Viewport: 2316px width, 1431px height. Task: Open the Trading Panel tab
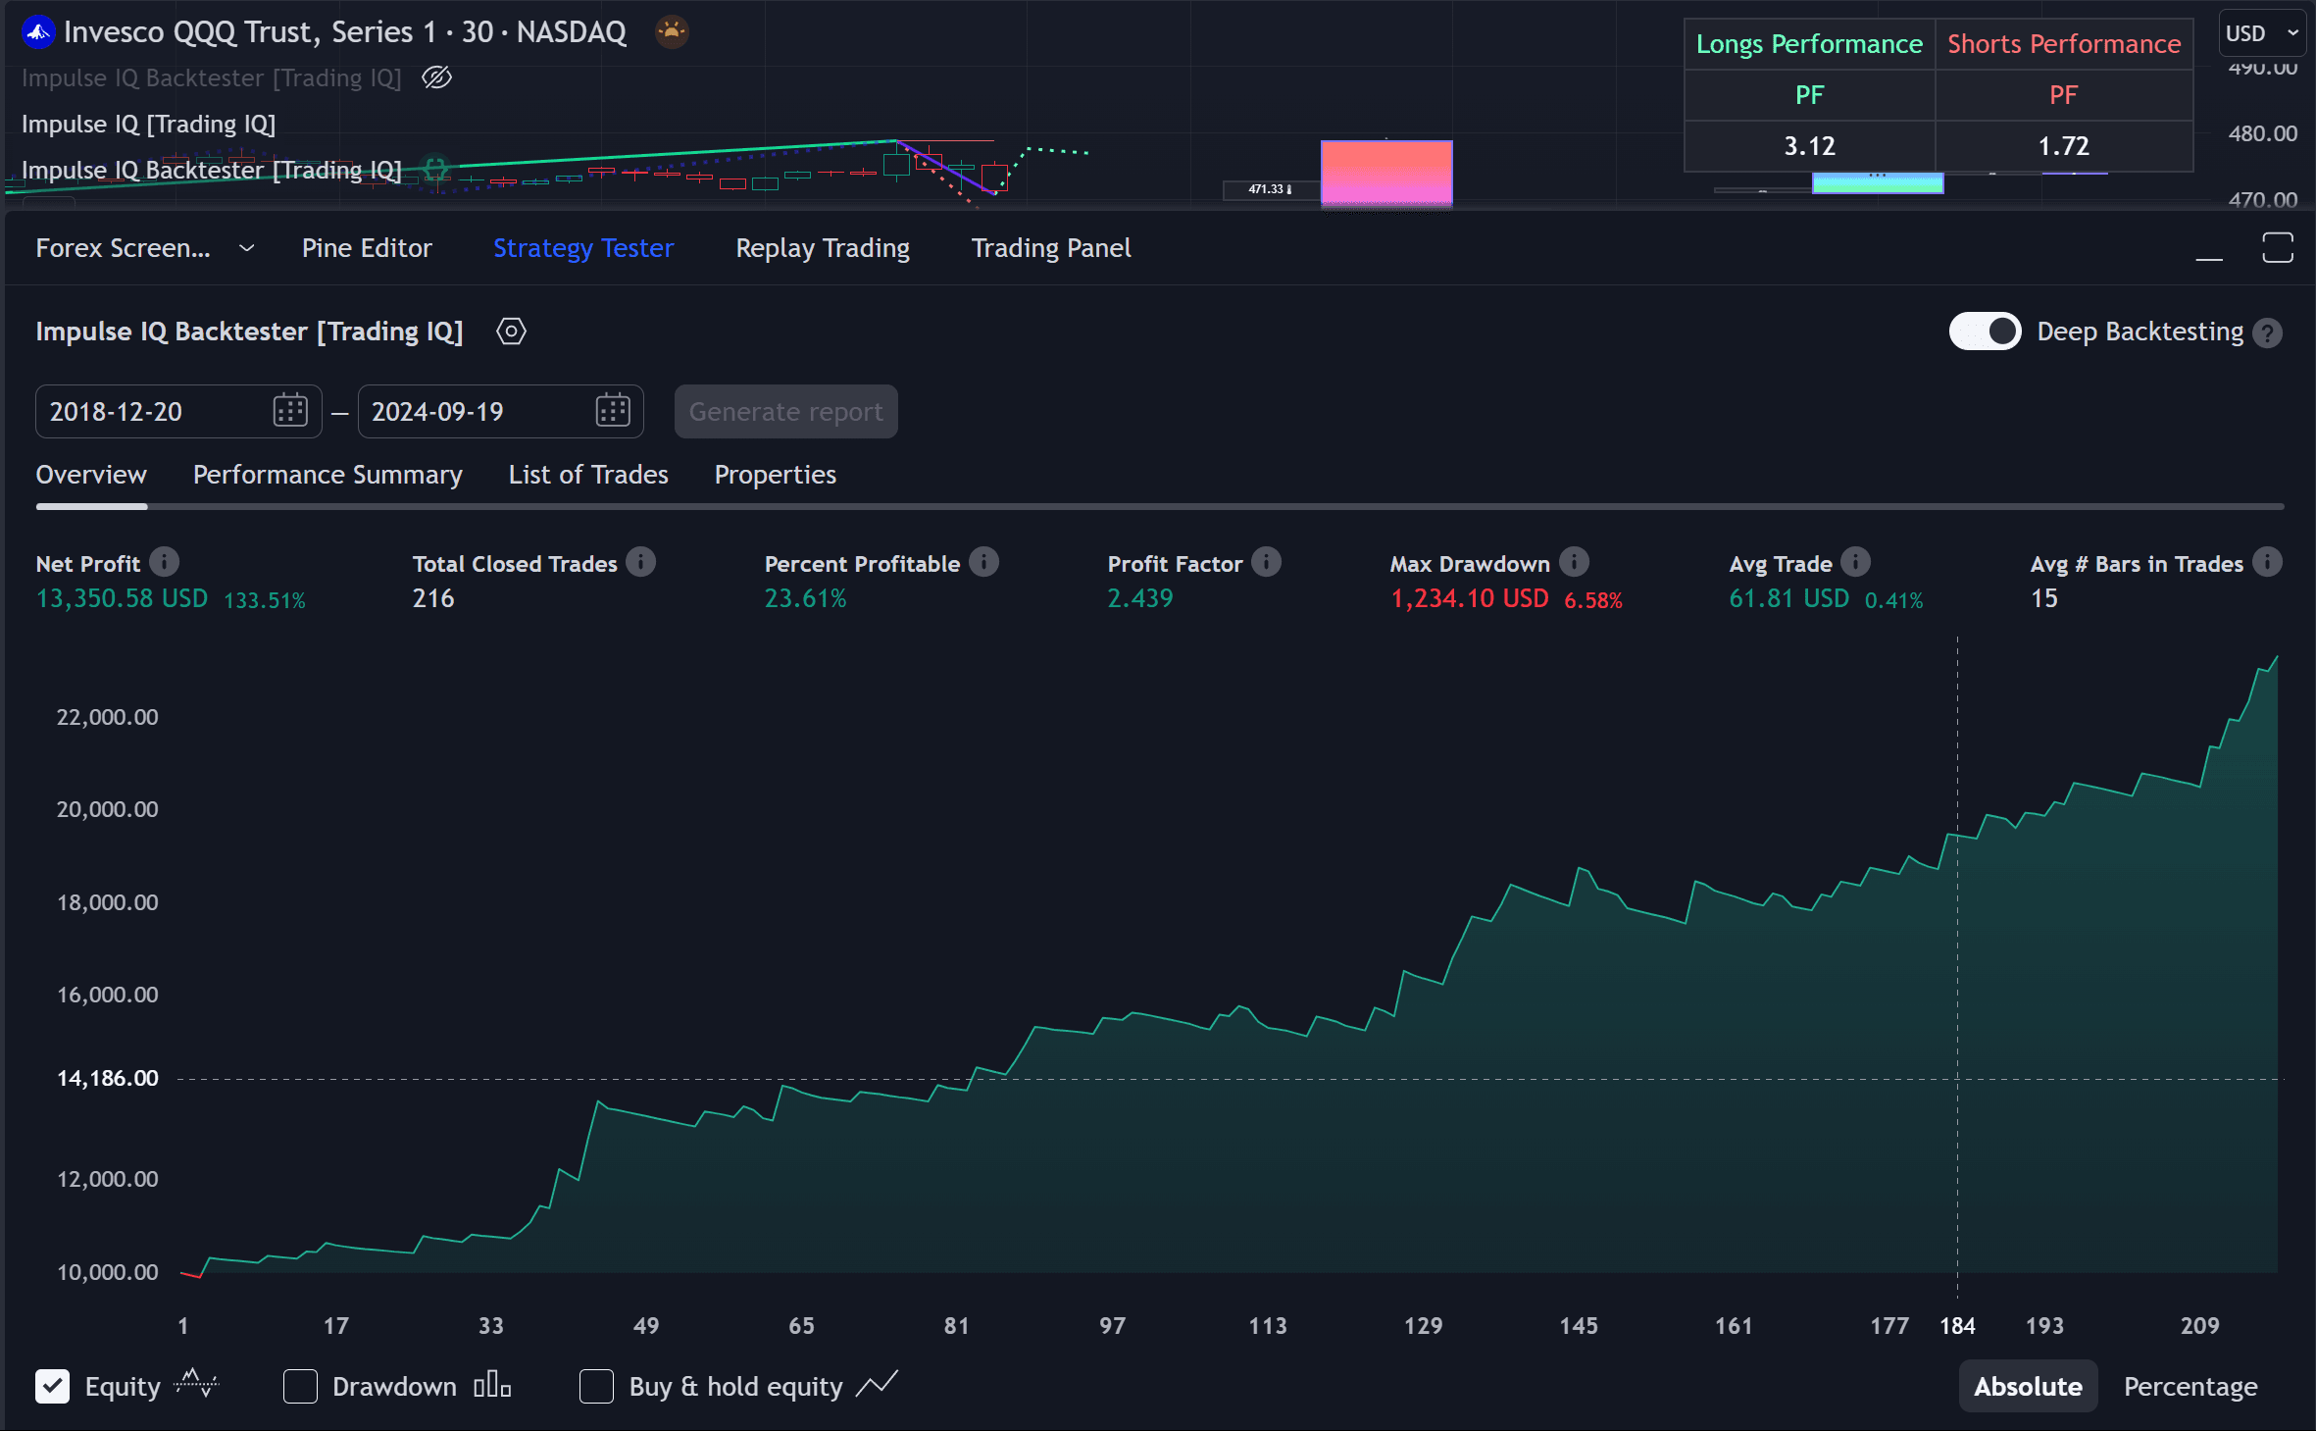pyautogui.click(x=1051, y=248)
